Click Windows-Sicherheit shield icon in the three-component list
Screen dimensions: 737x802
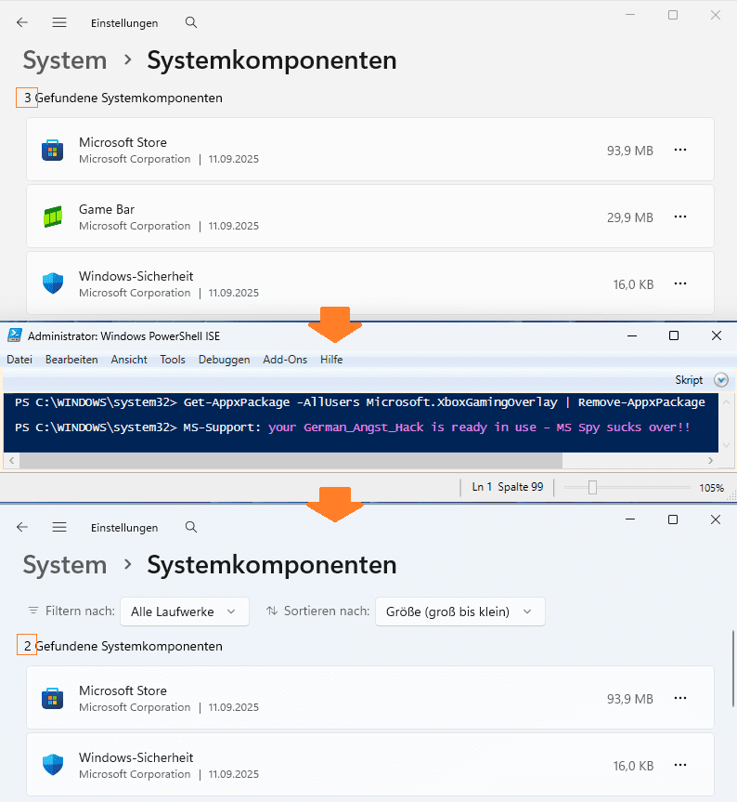point(52,283)
